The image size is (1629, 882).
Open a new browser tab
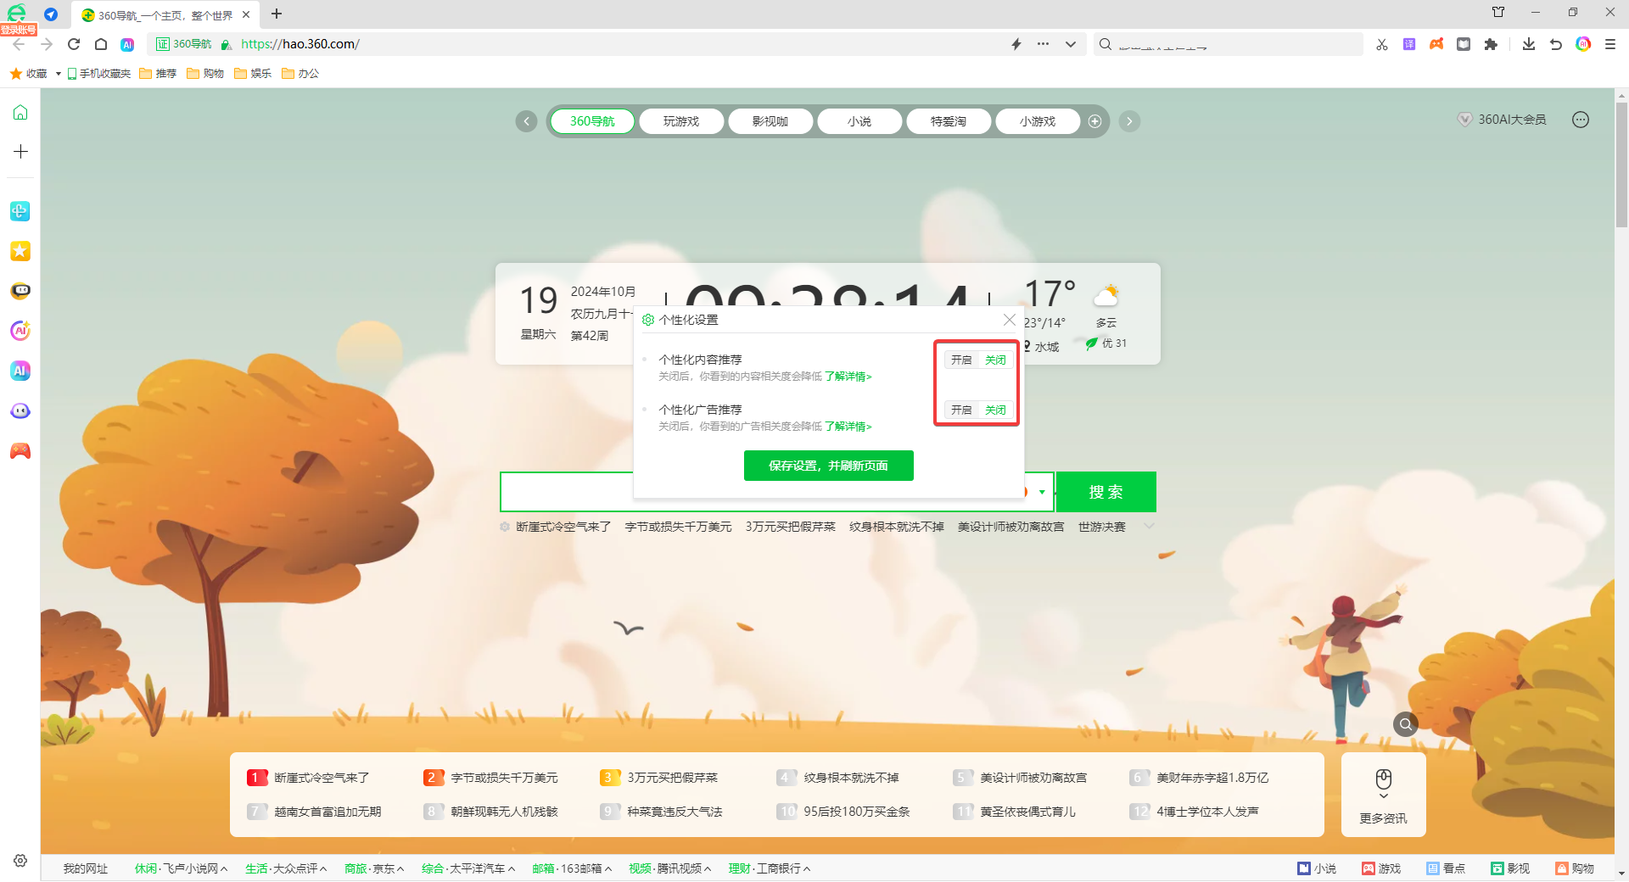pyautogui.click(x=277, y=14)
